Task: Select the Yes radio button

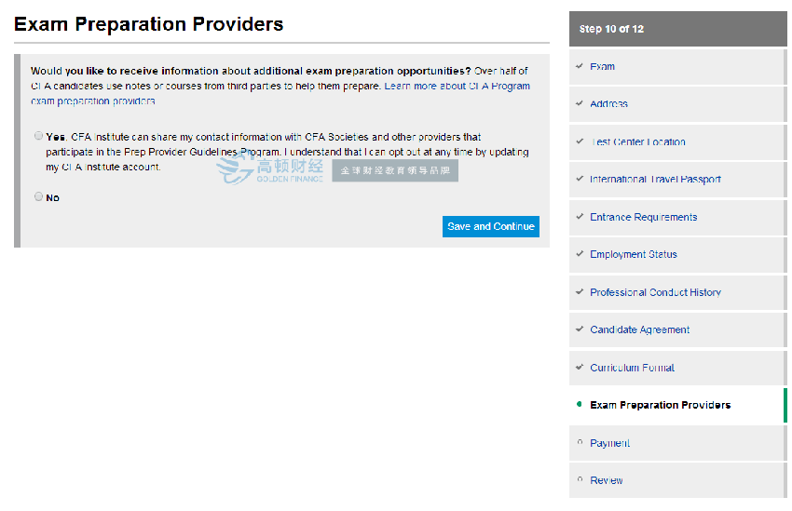Action: pos(38,136)
